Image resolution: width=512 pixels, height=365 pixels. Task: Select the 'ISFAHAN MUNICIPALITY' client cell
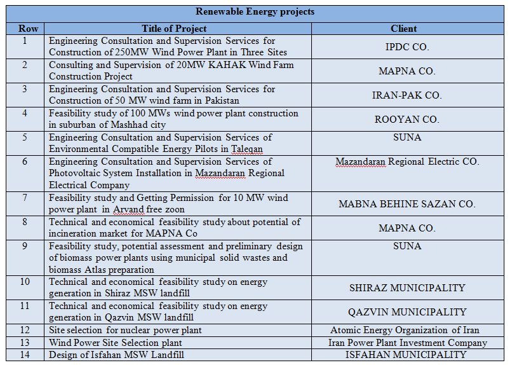pos(407,355)
